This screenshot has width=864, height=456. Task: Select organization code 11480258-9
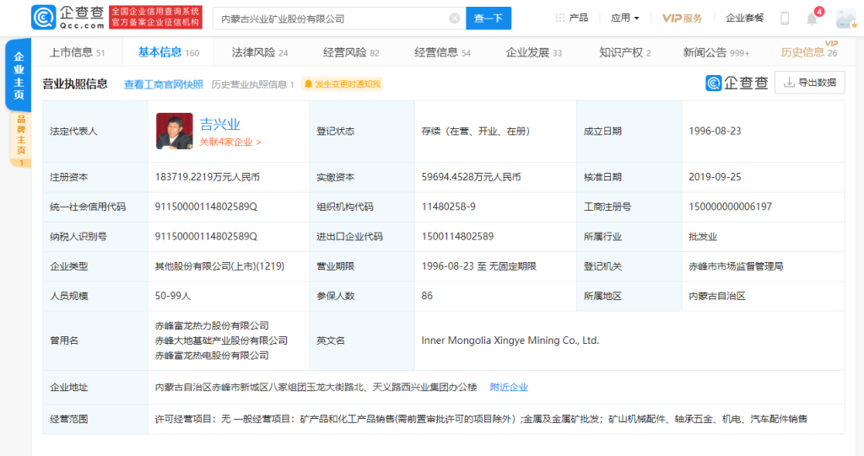[x=449, y=207]
